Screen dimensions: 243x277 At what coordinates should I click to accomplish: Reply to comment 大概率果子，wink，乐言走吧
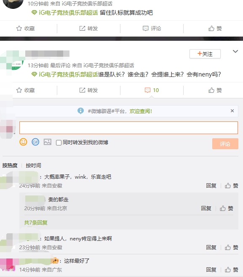[x=211, y=186]
